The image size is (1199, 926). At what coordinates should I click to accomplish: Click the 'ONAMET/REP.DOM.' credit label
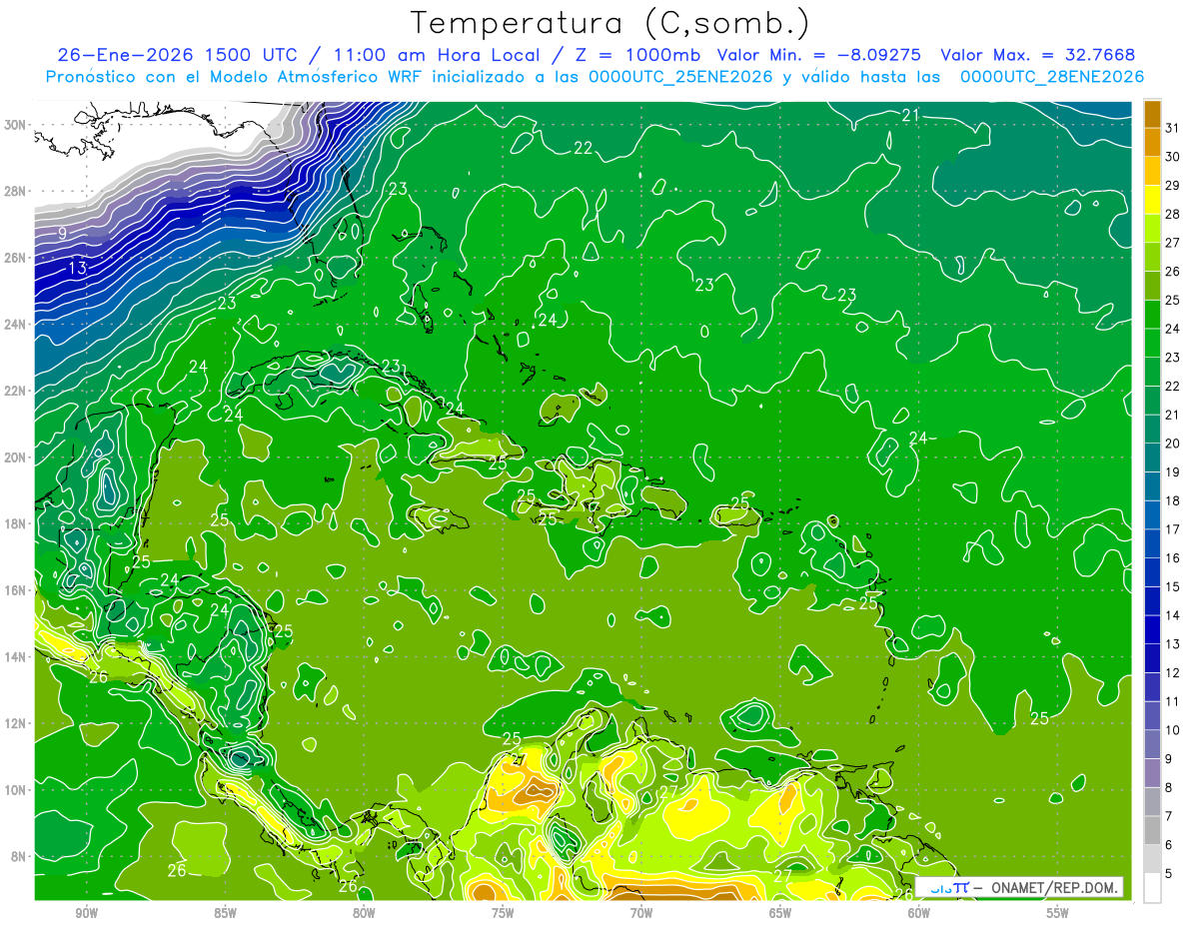click(1054, 887)
